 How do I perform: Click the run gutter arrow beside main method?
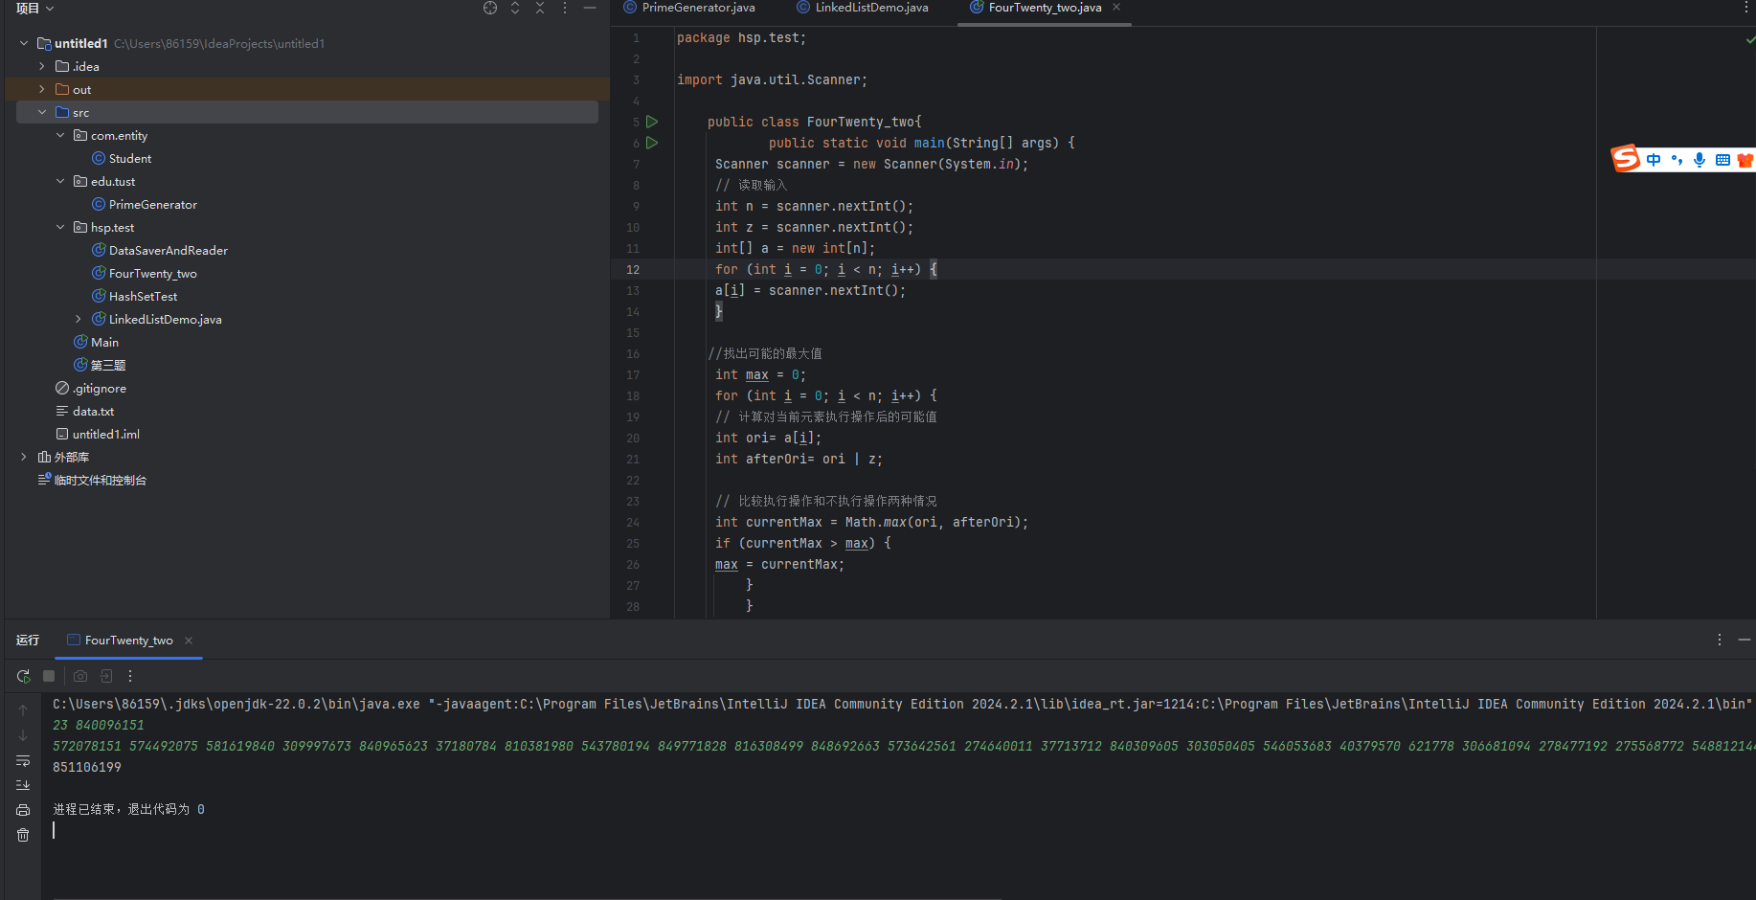(x=652, y=143)
